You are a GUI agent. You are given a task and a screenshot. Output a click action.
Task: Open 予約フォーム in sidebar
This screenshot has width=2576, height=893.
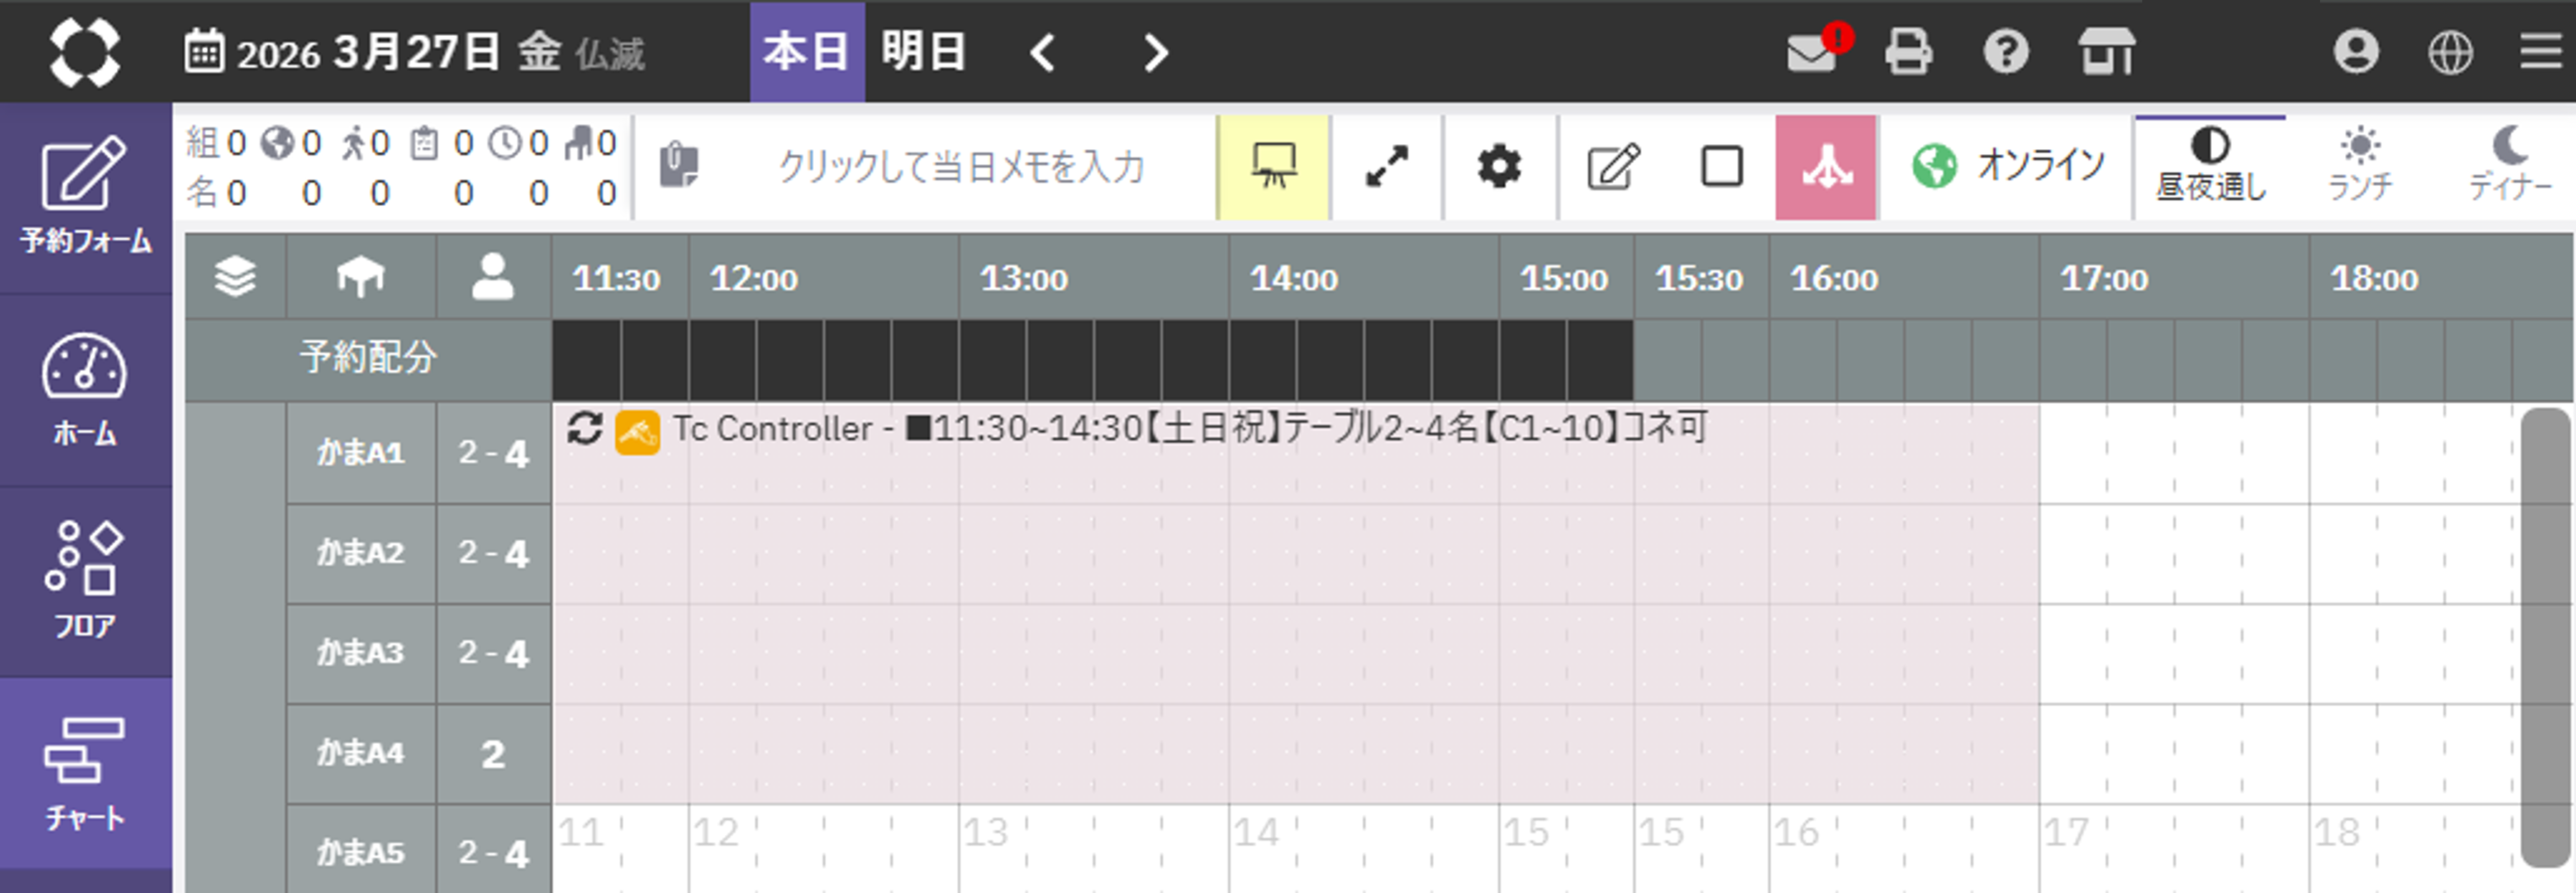pyautogui.click(x=86, y=198)
